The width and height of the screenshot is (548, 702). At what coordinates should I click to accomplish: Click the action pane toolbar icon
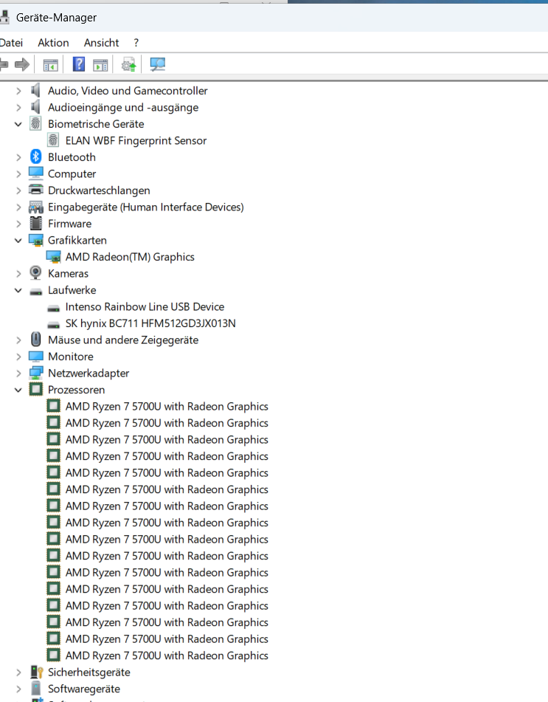point(100,65)
